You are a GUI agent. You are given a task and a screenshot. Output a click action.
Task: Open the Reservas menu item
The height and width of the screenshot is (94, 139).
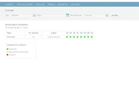click(63, 4)
